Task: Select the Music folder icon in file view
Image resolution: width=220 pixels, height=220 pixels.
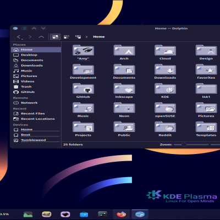Action: pyautogui.click(x=83, y=108)
